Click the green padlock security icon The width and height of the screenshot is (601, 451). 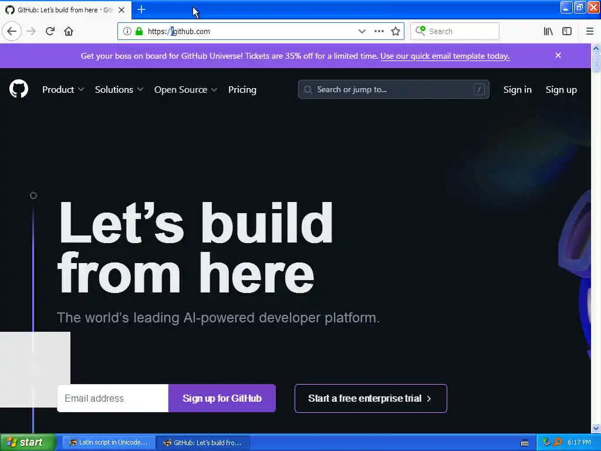click(x=139, y=31)
